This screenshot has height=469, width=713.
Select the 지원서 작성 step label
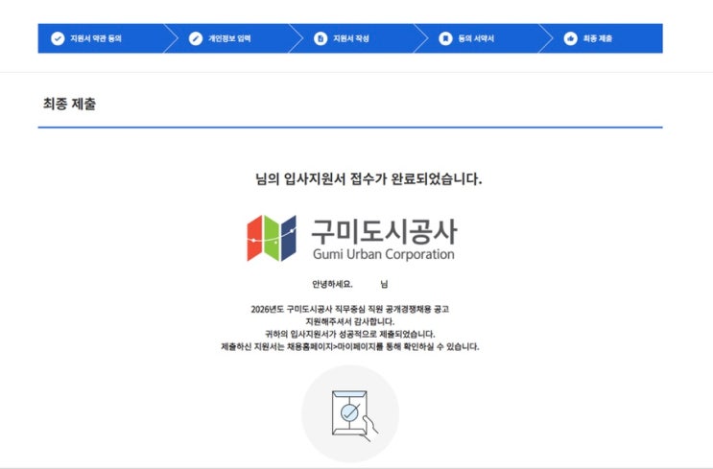coord(351,38)
